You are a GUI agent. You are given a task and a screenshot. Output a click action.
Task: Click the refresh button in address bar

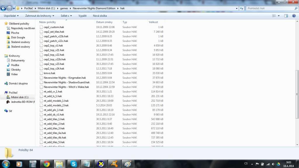[x=241, y=8]
